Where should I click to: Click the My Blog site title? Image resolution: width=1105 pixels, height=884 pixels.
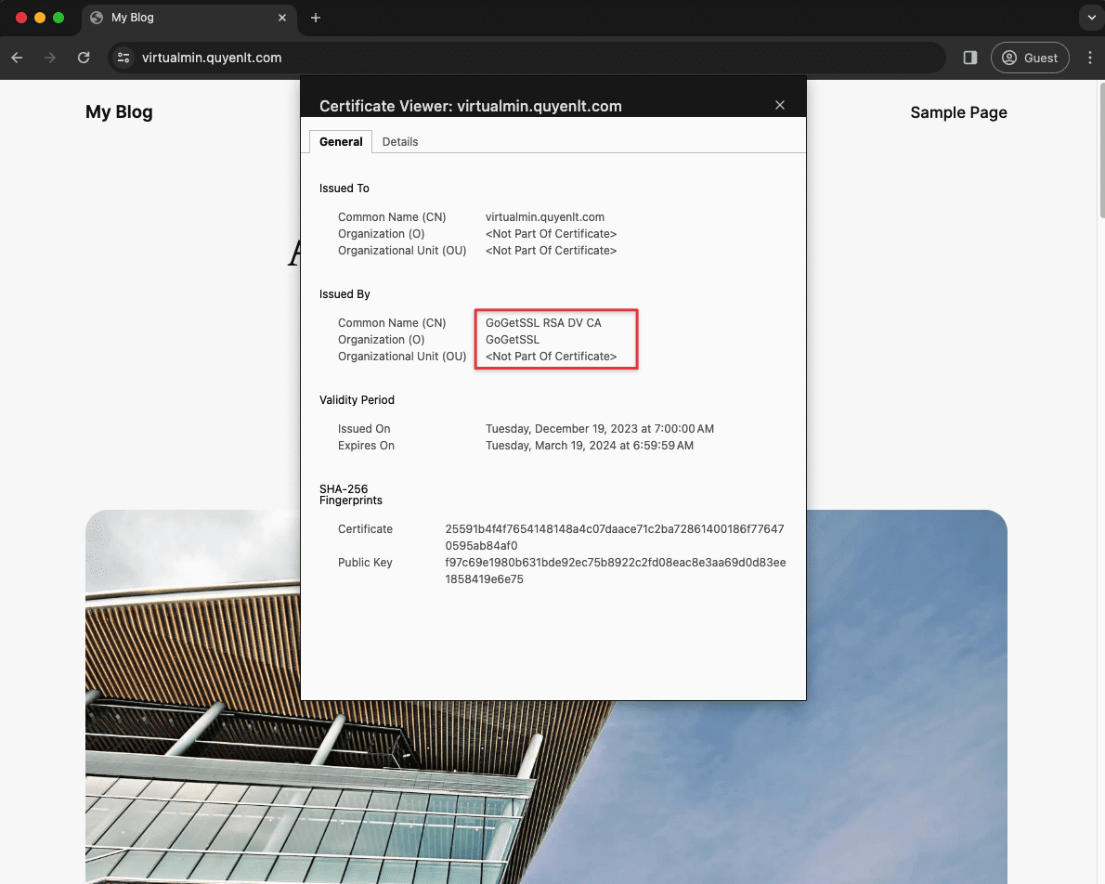[x=119, y=112]
